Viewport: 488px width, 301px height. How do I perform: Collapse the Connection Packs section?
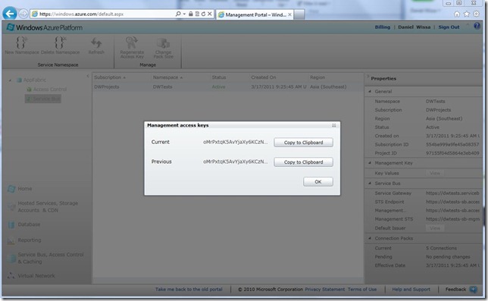[370, 238]
